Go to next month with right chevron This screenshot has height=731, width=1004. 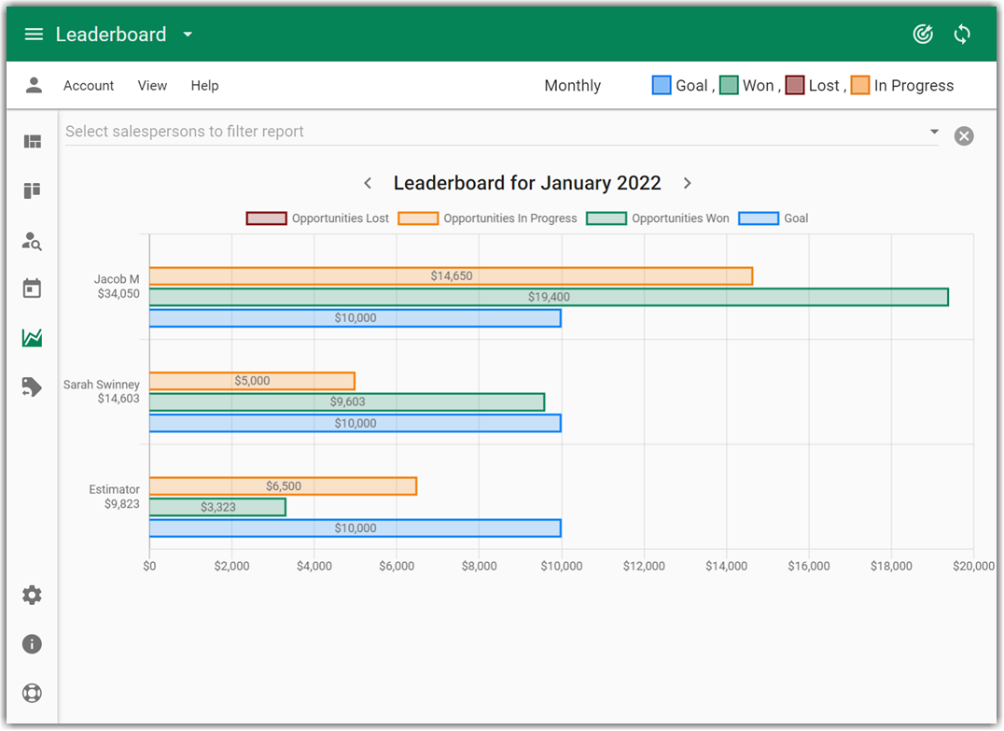click(687, 183)
